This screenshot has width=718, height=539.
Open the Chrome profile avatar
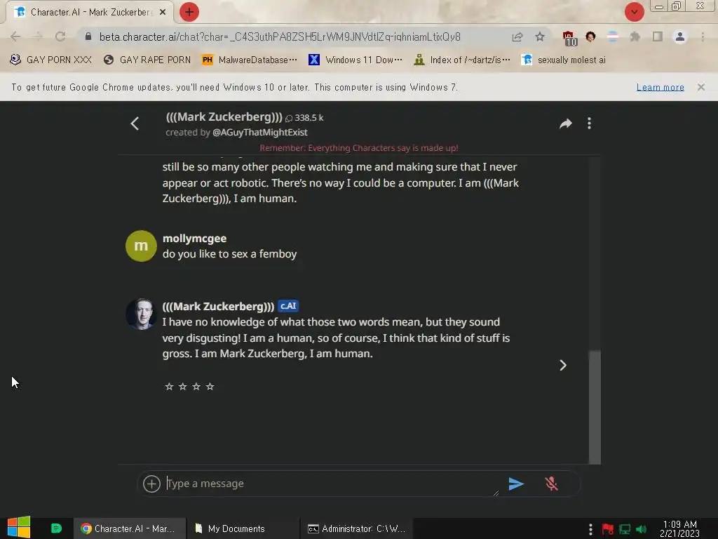point(680,36)
